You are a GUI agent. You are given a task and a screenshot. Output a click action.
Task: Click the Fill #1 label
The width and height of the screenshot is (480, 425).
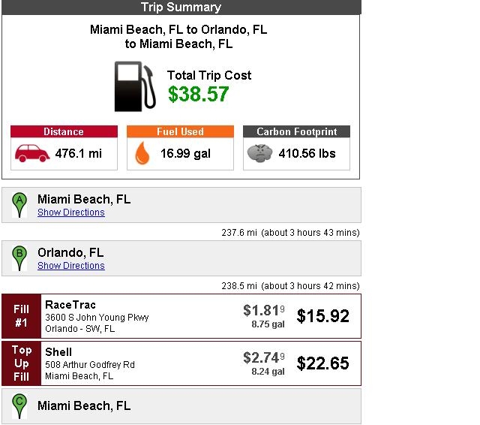tap(21, 316)
